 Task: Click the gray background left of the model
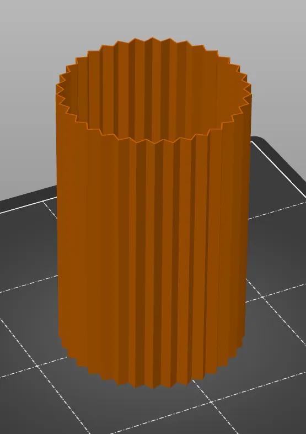pyautogui.click(x=26, y=111)
